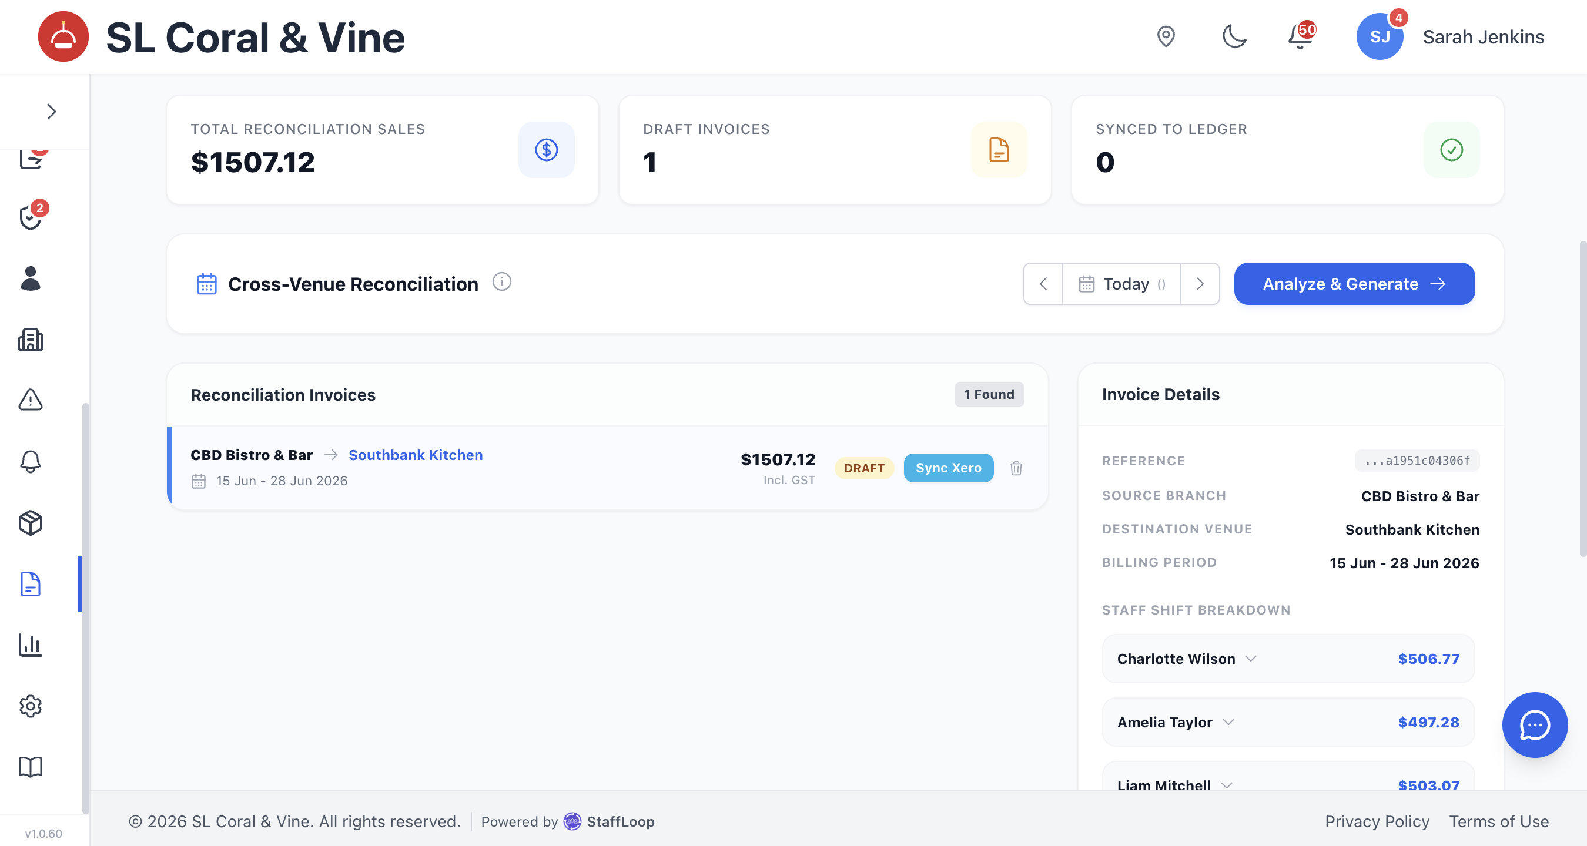Viewport: 1587px width, 846px height.
Task: Click the SL Coral & Vine logo icon
Action: coord(63,36)
